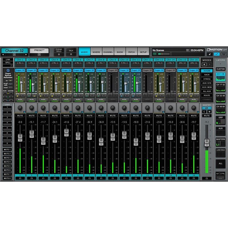Click the gear icon under Clear Solo

tap(59, 54)
